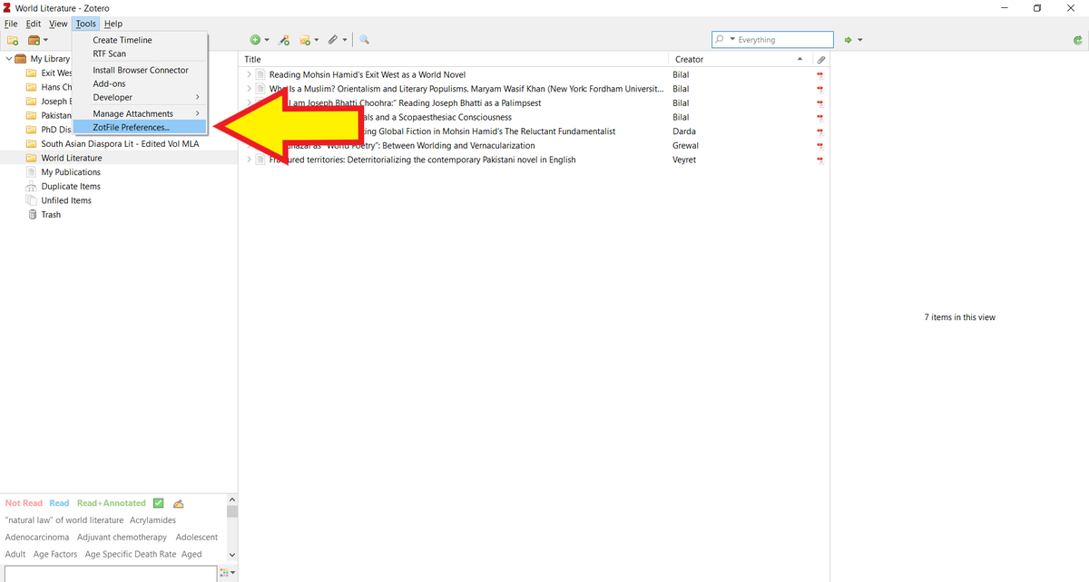Screen dimensions: 1089x582
Task: Toggle the Acrylamides tag filter
Action: point(152,519)
